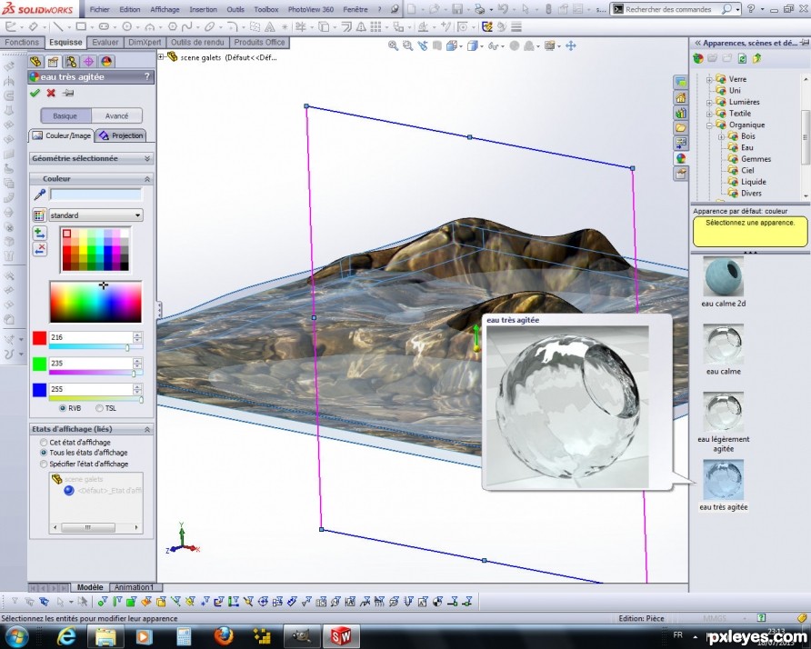The height and width of the screenshot is (649, 811).
Task: Expand Géométrie sélectionnée section
Action: (147, 158)
